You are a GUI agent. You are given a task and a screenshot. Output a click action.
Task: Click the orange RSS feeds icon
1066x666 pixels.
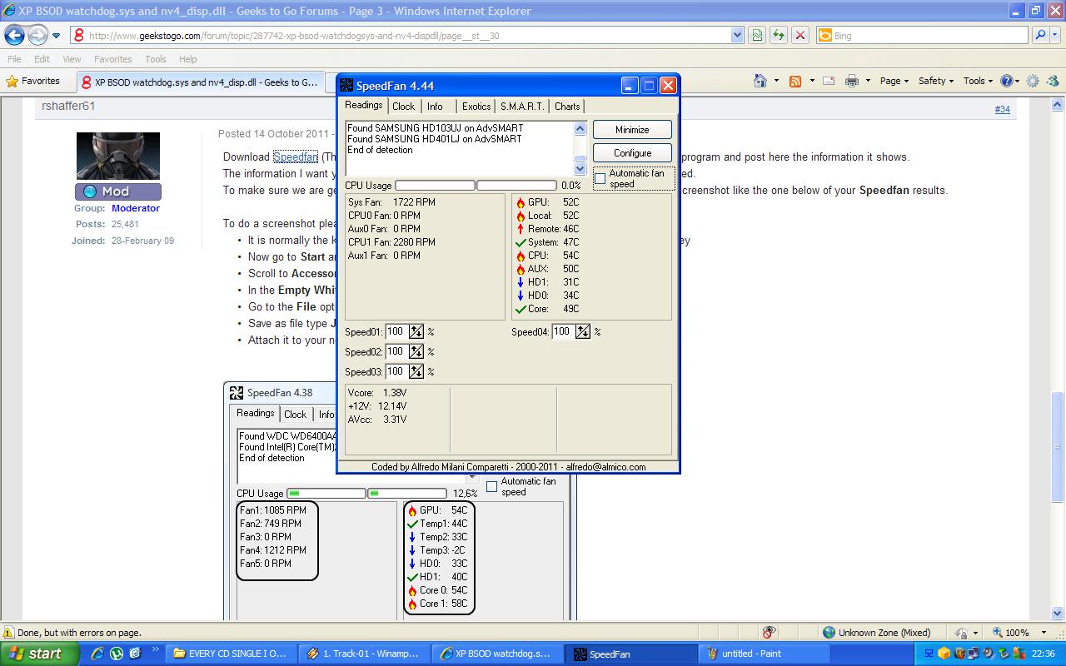point(795,81)
